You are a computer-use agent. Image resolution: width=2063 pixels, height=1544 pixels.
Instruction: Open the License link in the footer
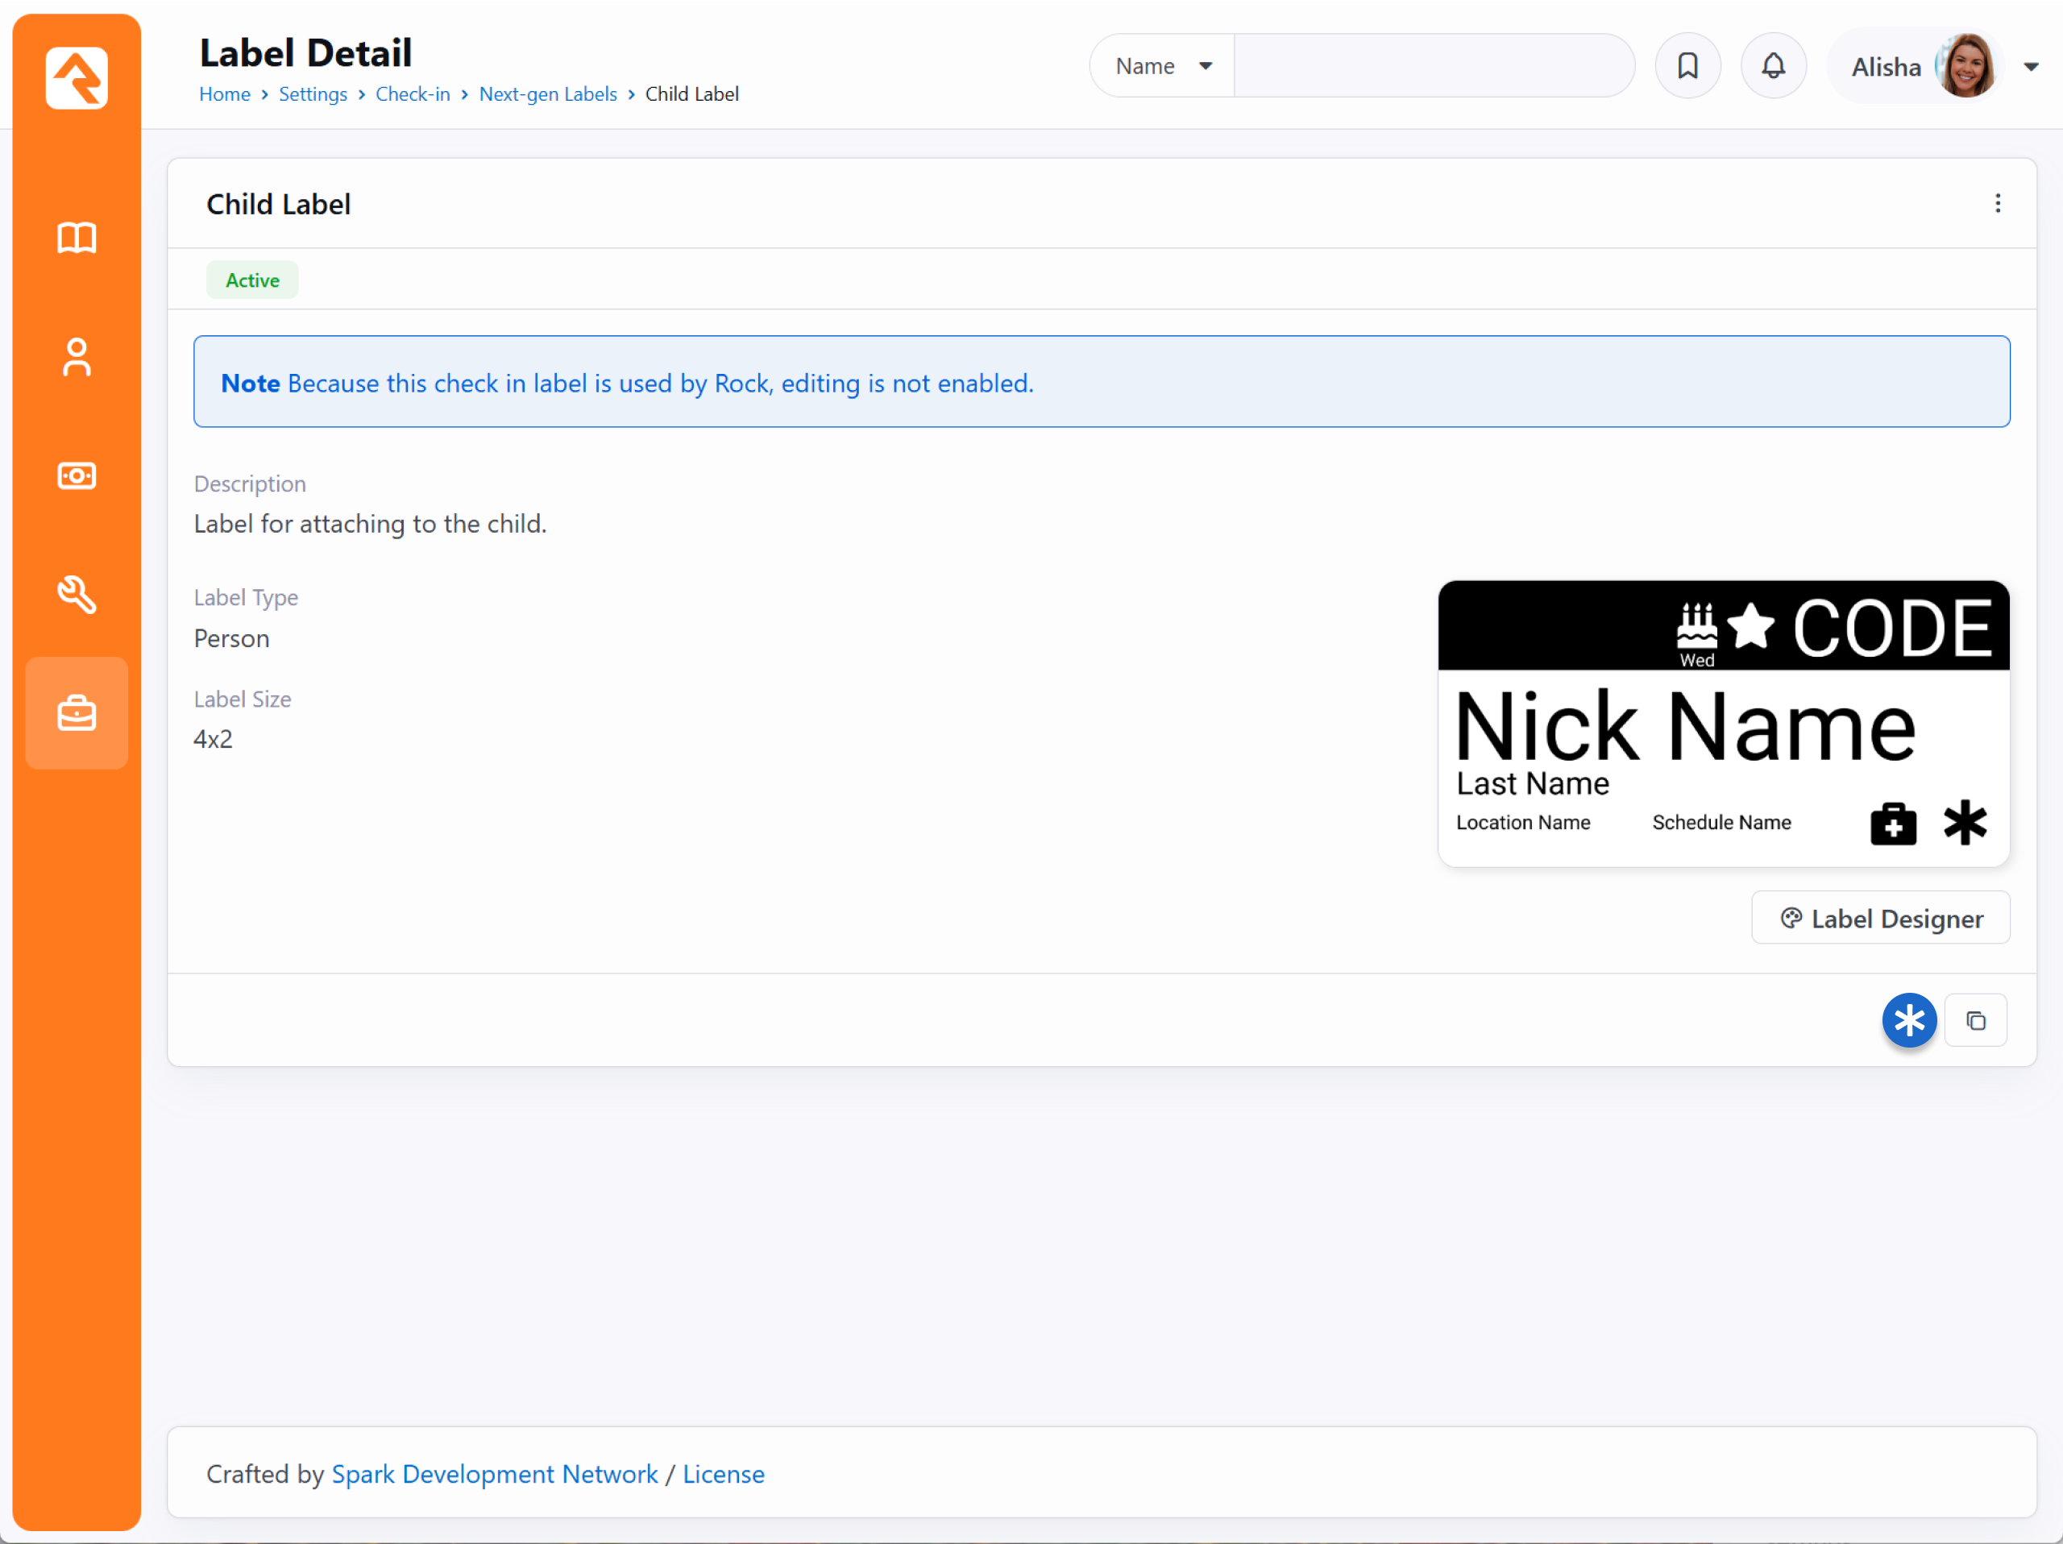click(723, 1474)
